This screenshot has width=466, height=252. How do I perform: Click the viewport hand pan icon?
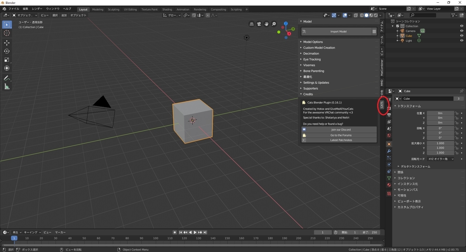[266, 24]
